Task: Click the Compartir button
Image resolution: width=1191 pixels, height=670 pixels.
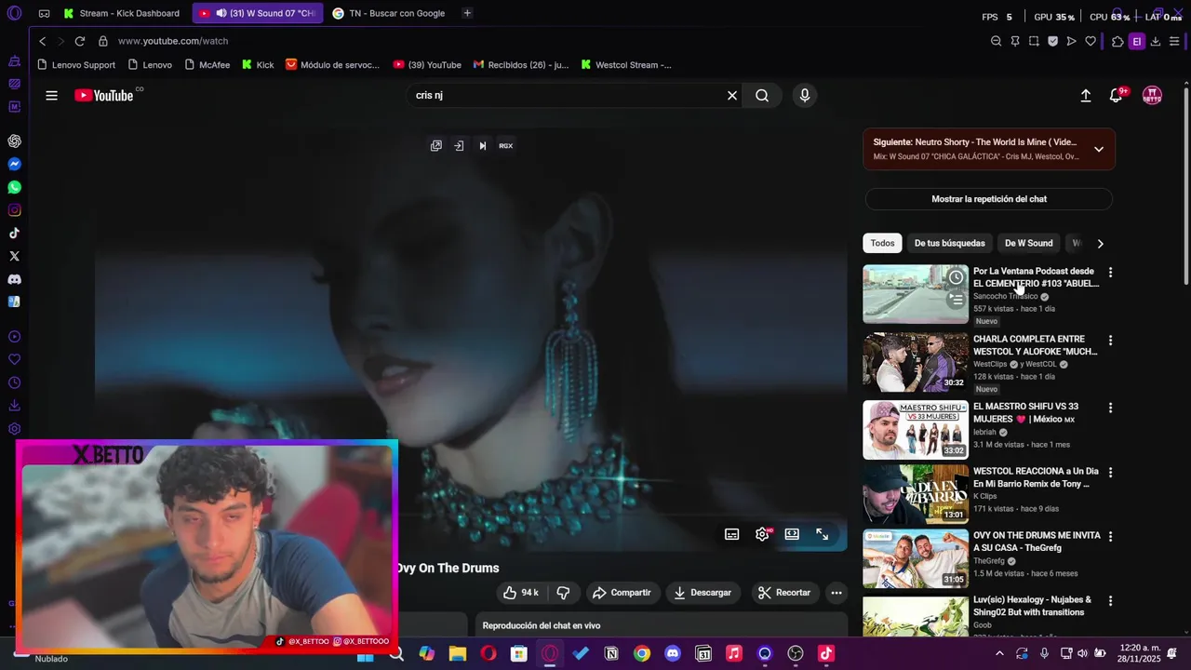Action: pyautogui.click(x=622, y=593)
